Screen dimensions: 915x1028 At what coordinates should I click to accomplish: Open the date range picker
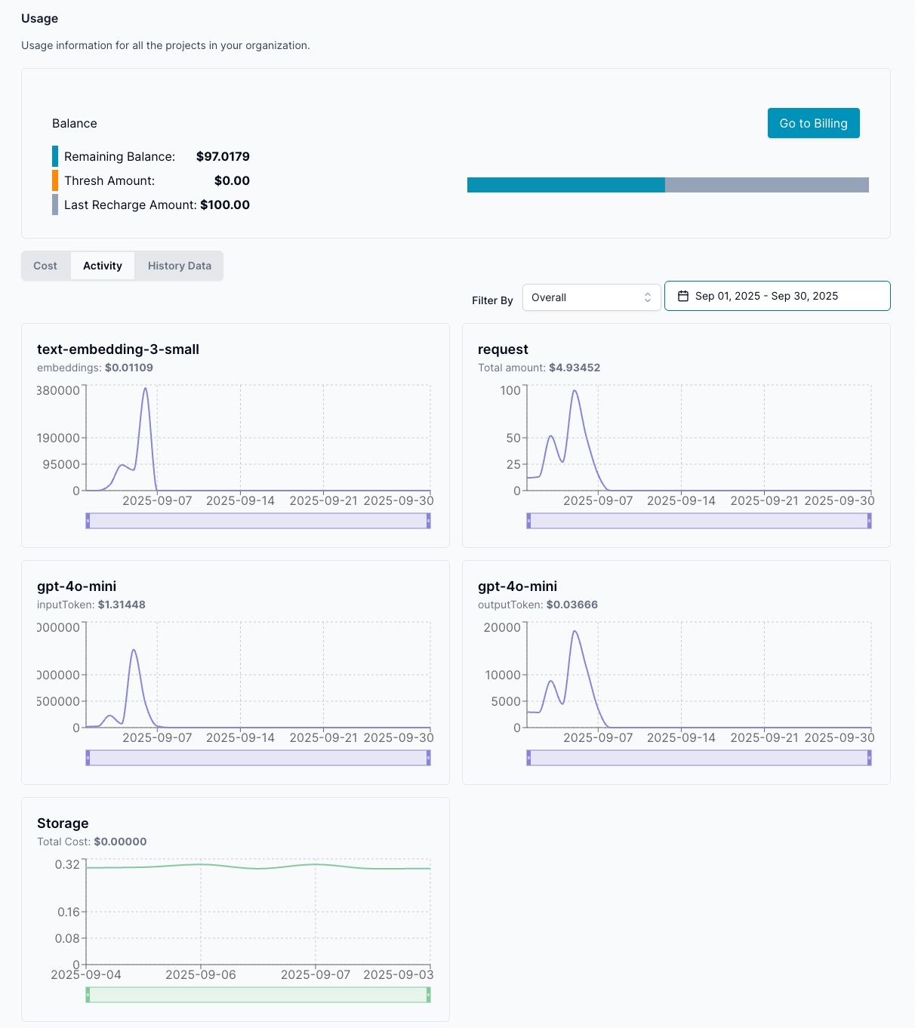[777, 296]
